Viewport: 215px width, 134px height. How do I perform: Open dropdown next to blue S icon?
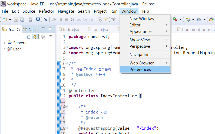(x=204, y=20)
